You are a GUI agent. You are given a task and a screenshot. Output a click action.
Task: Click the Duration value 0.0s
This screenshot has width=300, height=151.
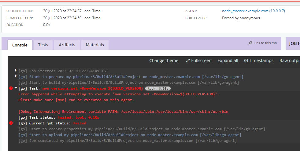pyautogui.click(x=46, y=25)
